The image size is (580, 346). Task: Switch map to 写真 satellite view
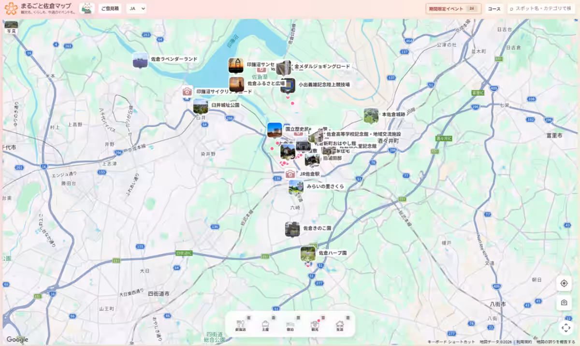pyautogui.click(x=11, y=28)
